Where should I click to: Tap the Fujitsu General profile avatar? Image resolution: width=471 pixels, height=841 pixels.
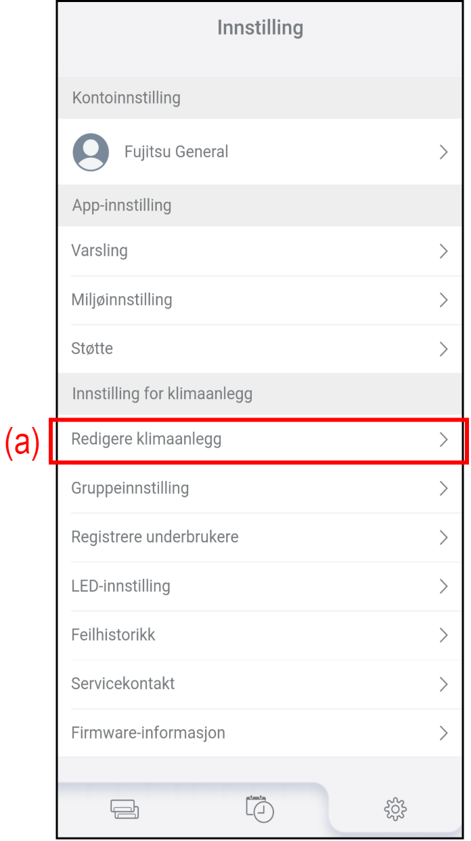coord(91,152)
